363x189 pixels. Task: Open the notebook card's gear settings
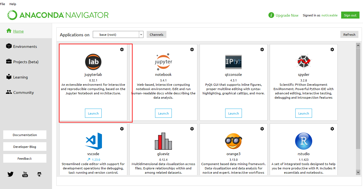(x=192, y=49)
